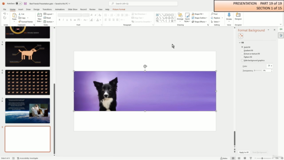Switch to Normal view icon

[233, 158]
